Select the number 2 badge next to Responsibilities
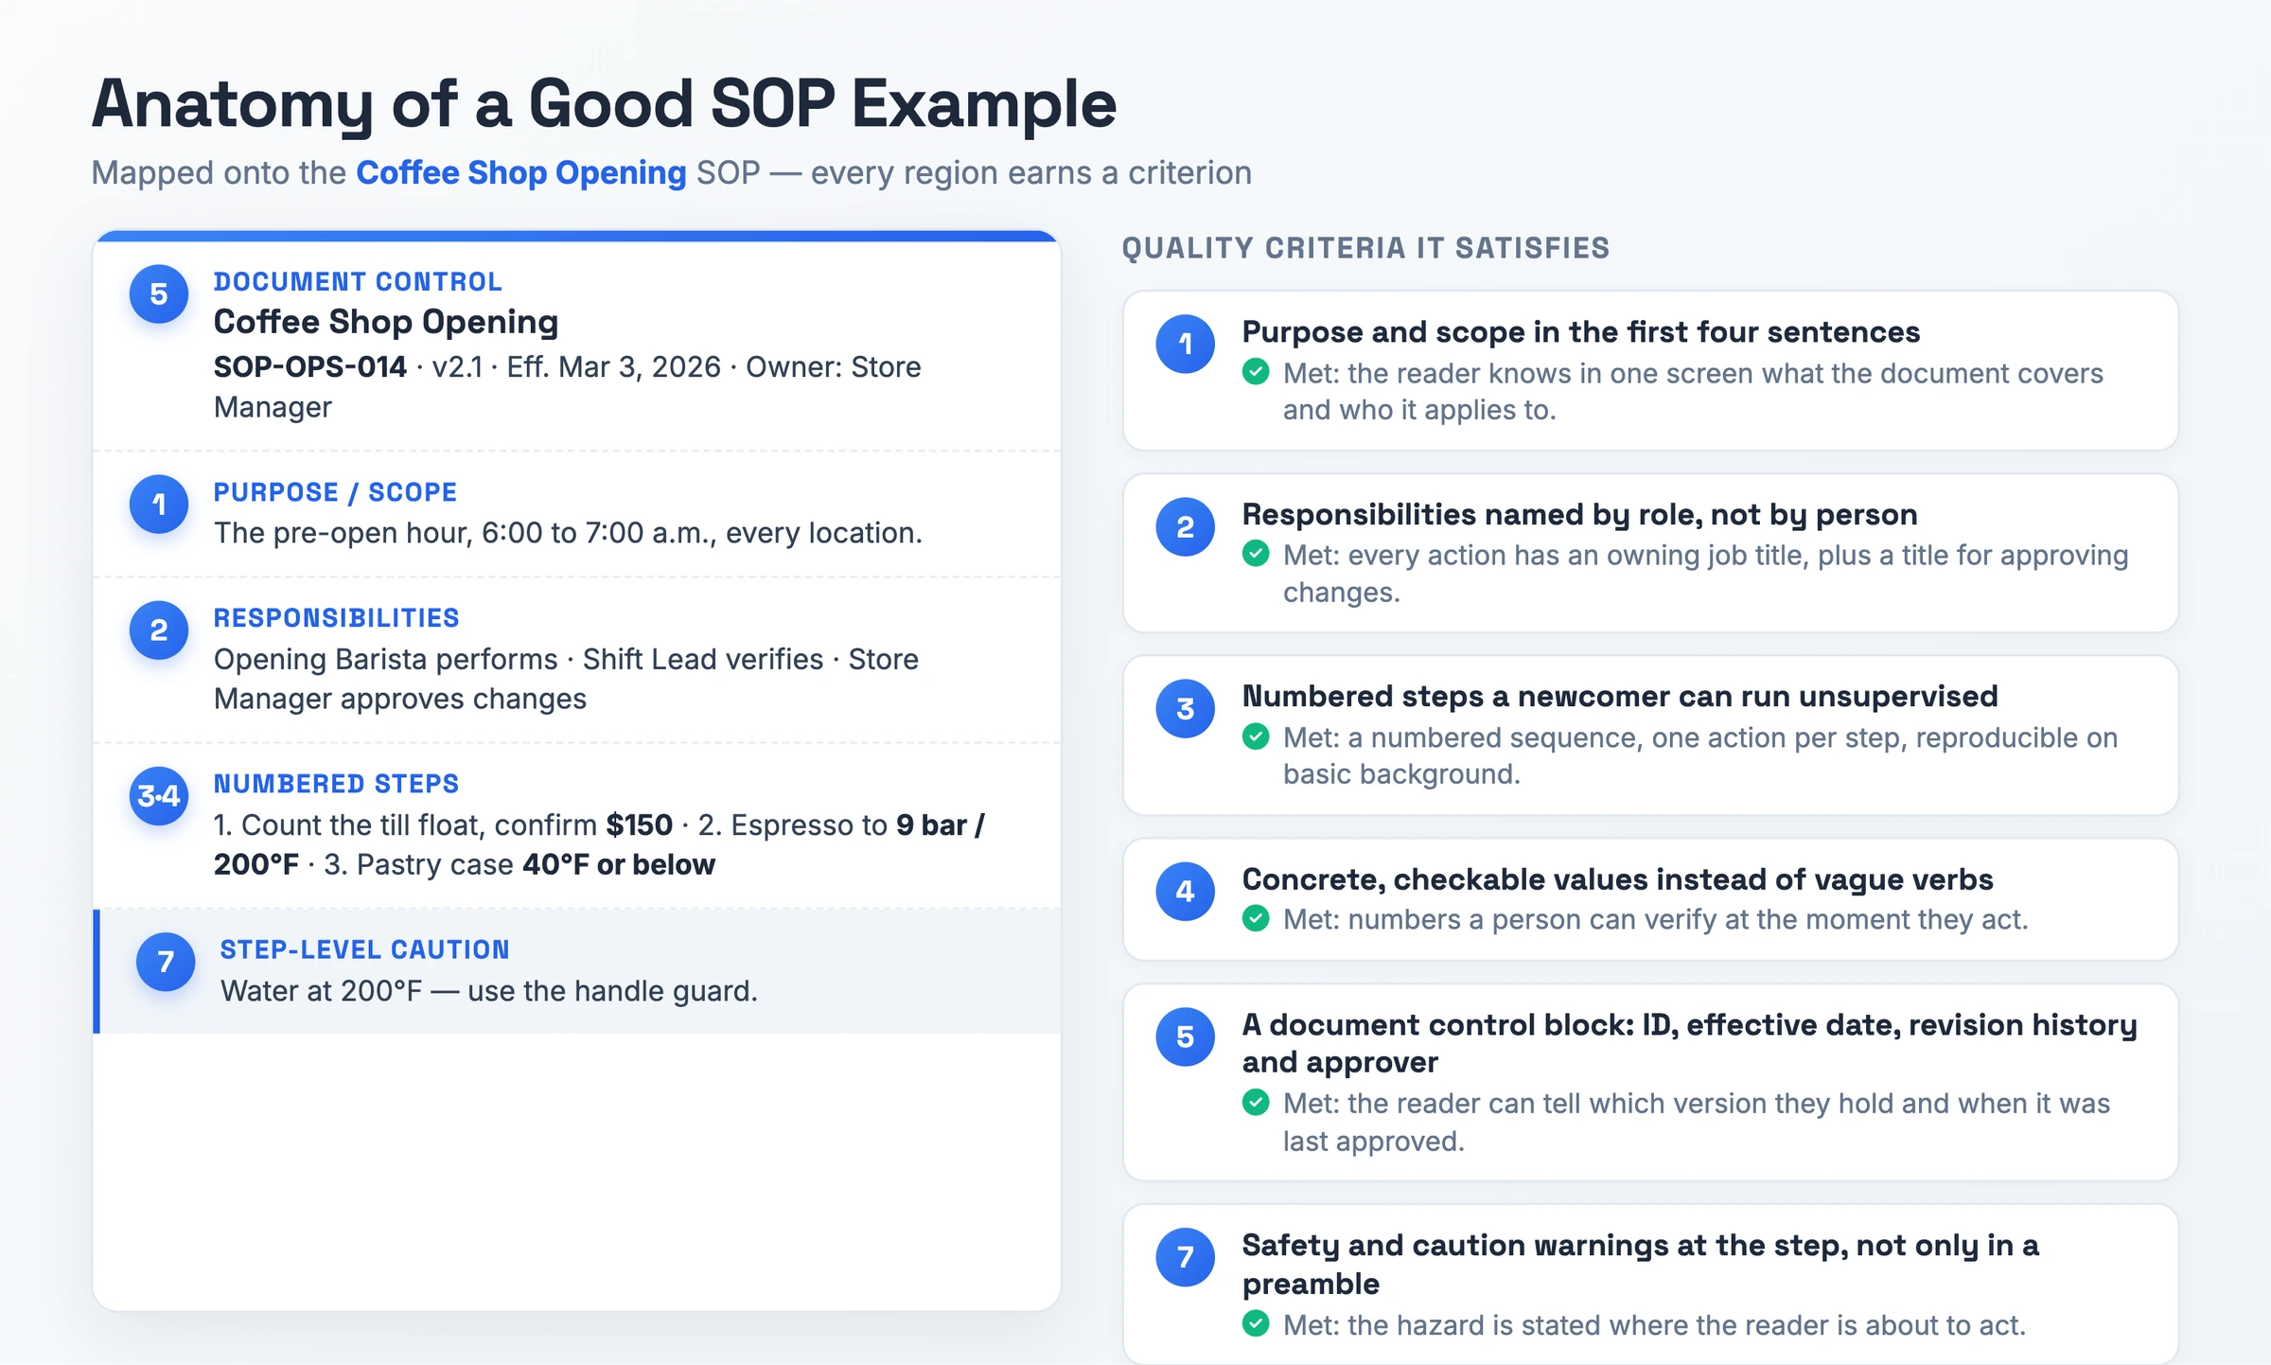The height and width of the screenshot is (1365, 2271). click(159, 629)
